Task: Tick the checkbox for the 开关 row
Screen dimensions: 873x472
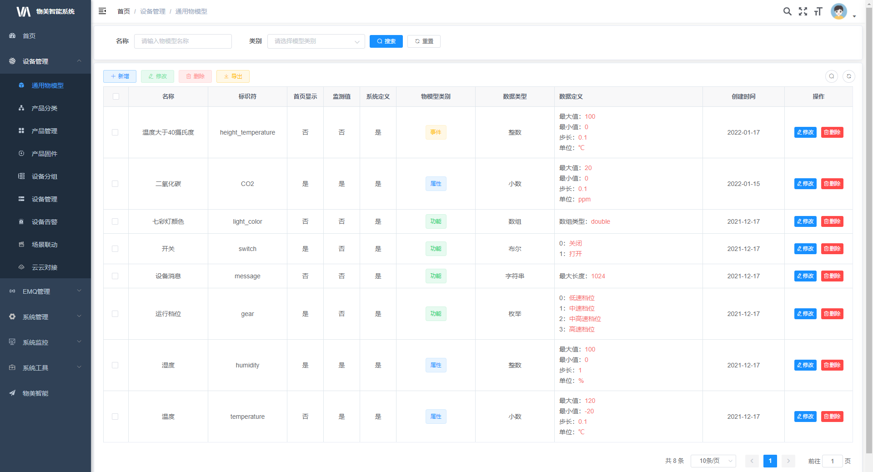Action: [115, 249]
